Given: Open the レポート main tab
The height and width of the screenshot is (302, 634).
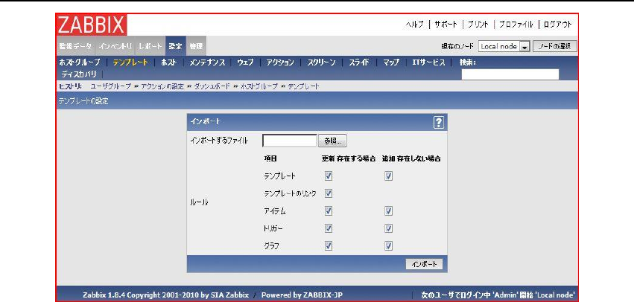Looking at the screenshot, I should coord(150,46).
